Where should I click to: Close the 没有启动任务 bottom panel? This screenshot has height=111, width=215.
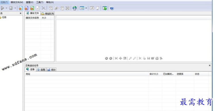click(210, 65)
